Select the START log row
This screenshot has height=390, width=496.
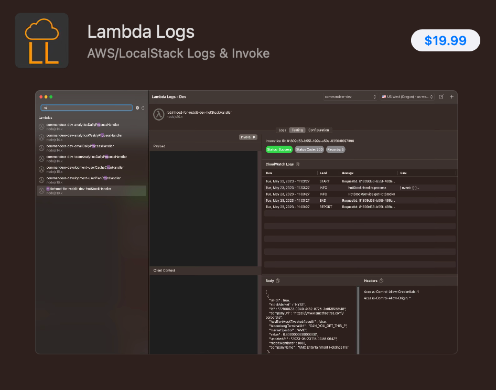coord(360,181)
